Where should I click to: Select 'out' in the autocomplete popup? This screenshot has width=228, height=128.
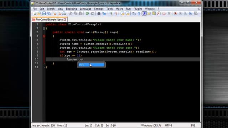pyautogui.click(x=91, y=65)
